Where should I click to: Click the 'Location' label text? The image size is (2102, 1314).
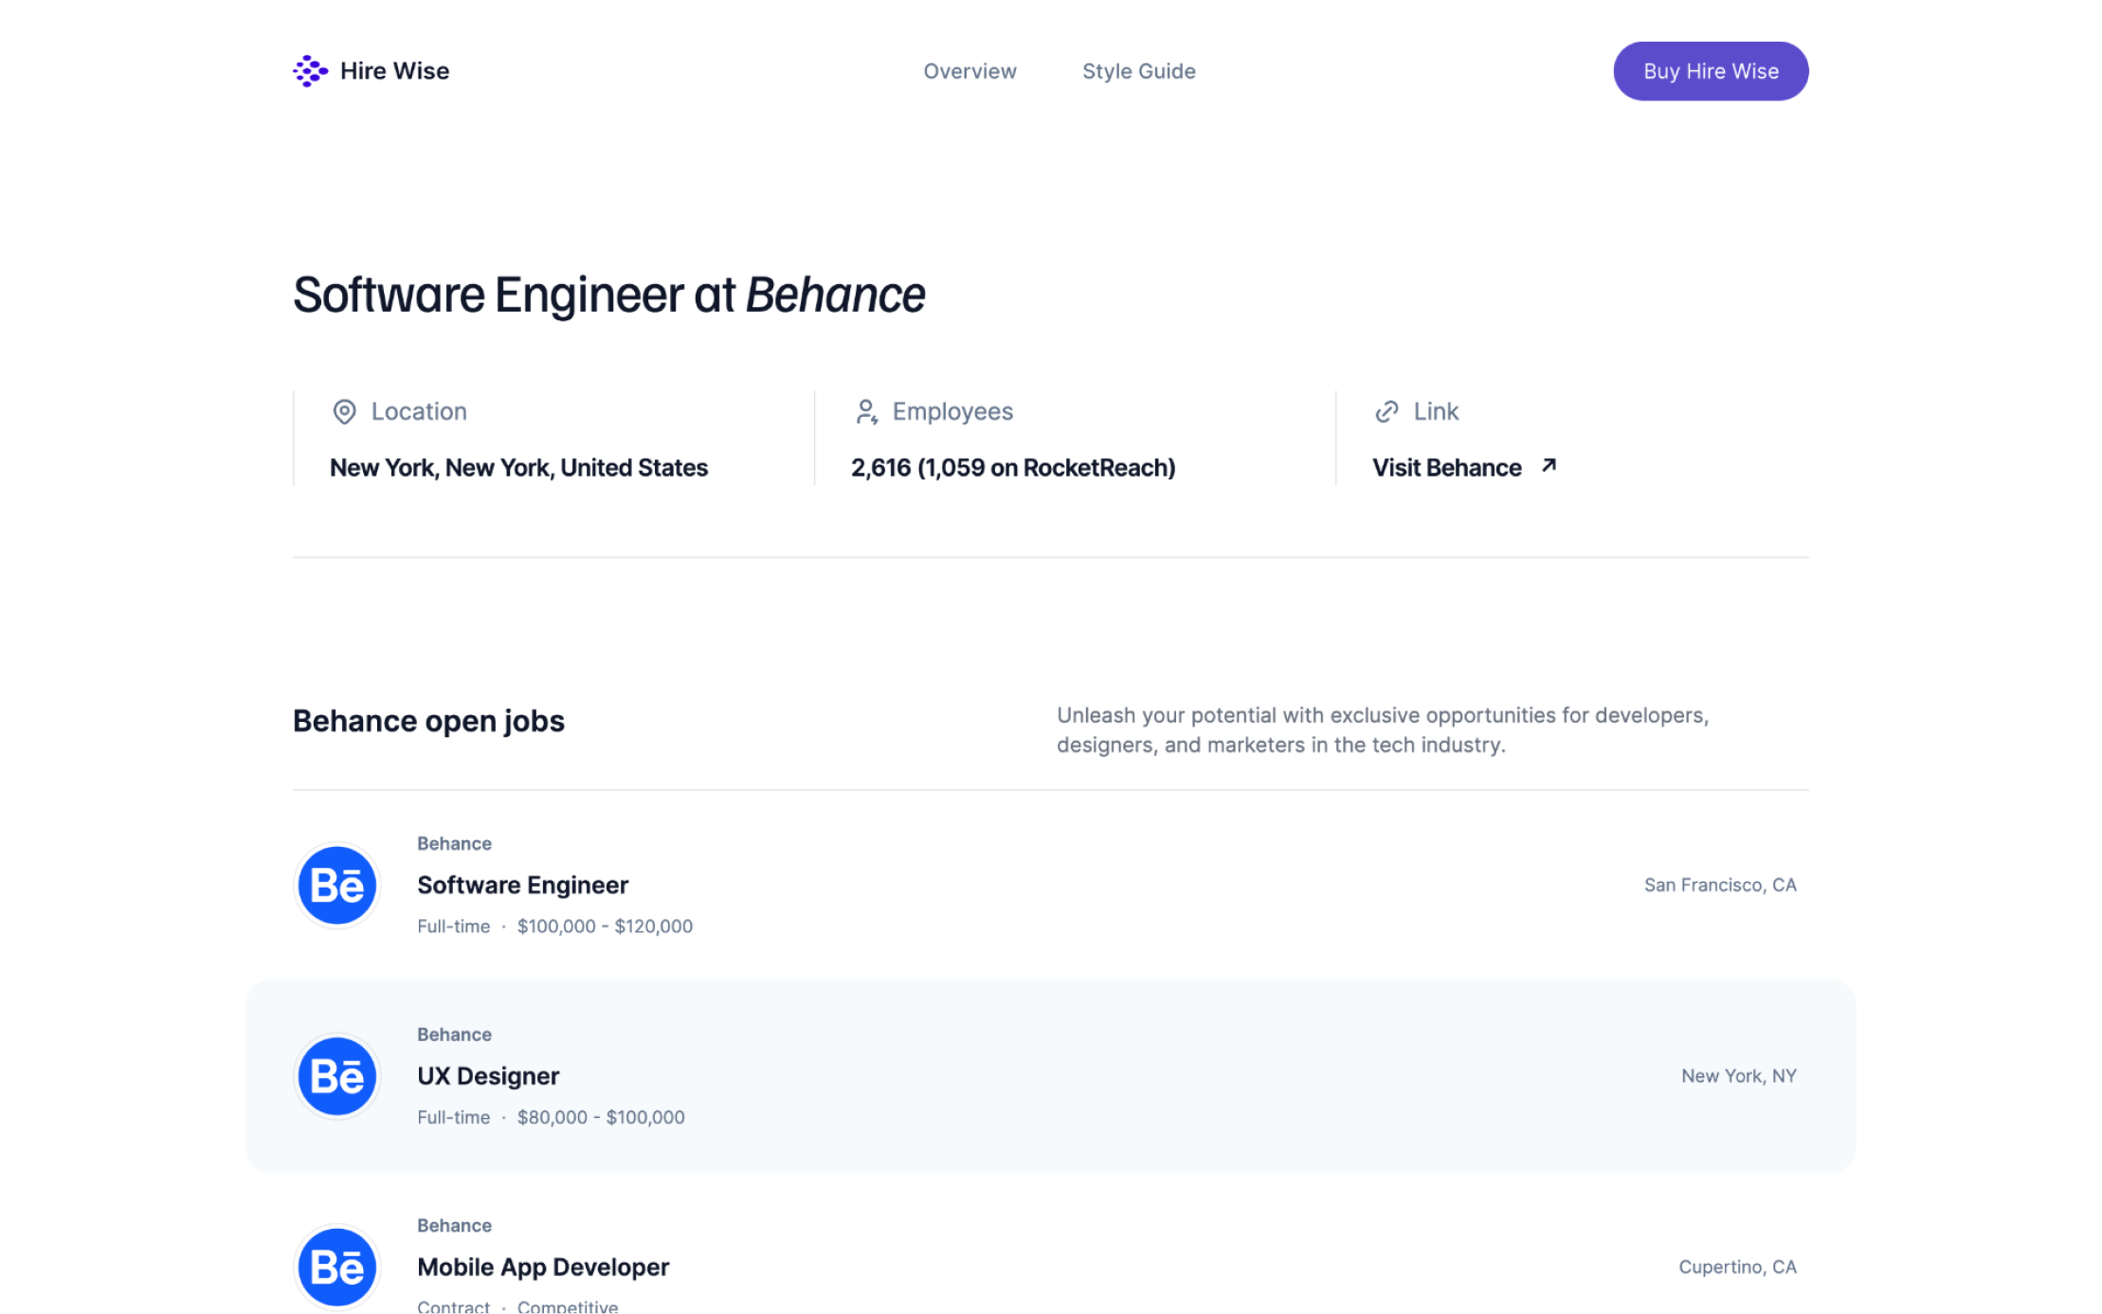tap(419, 411)
